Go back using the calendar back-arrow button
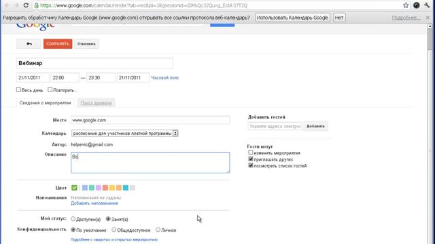 (x=29, y=43)
